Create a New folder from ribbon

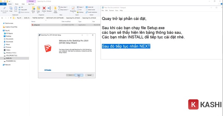click(x=55, y=9)
